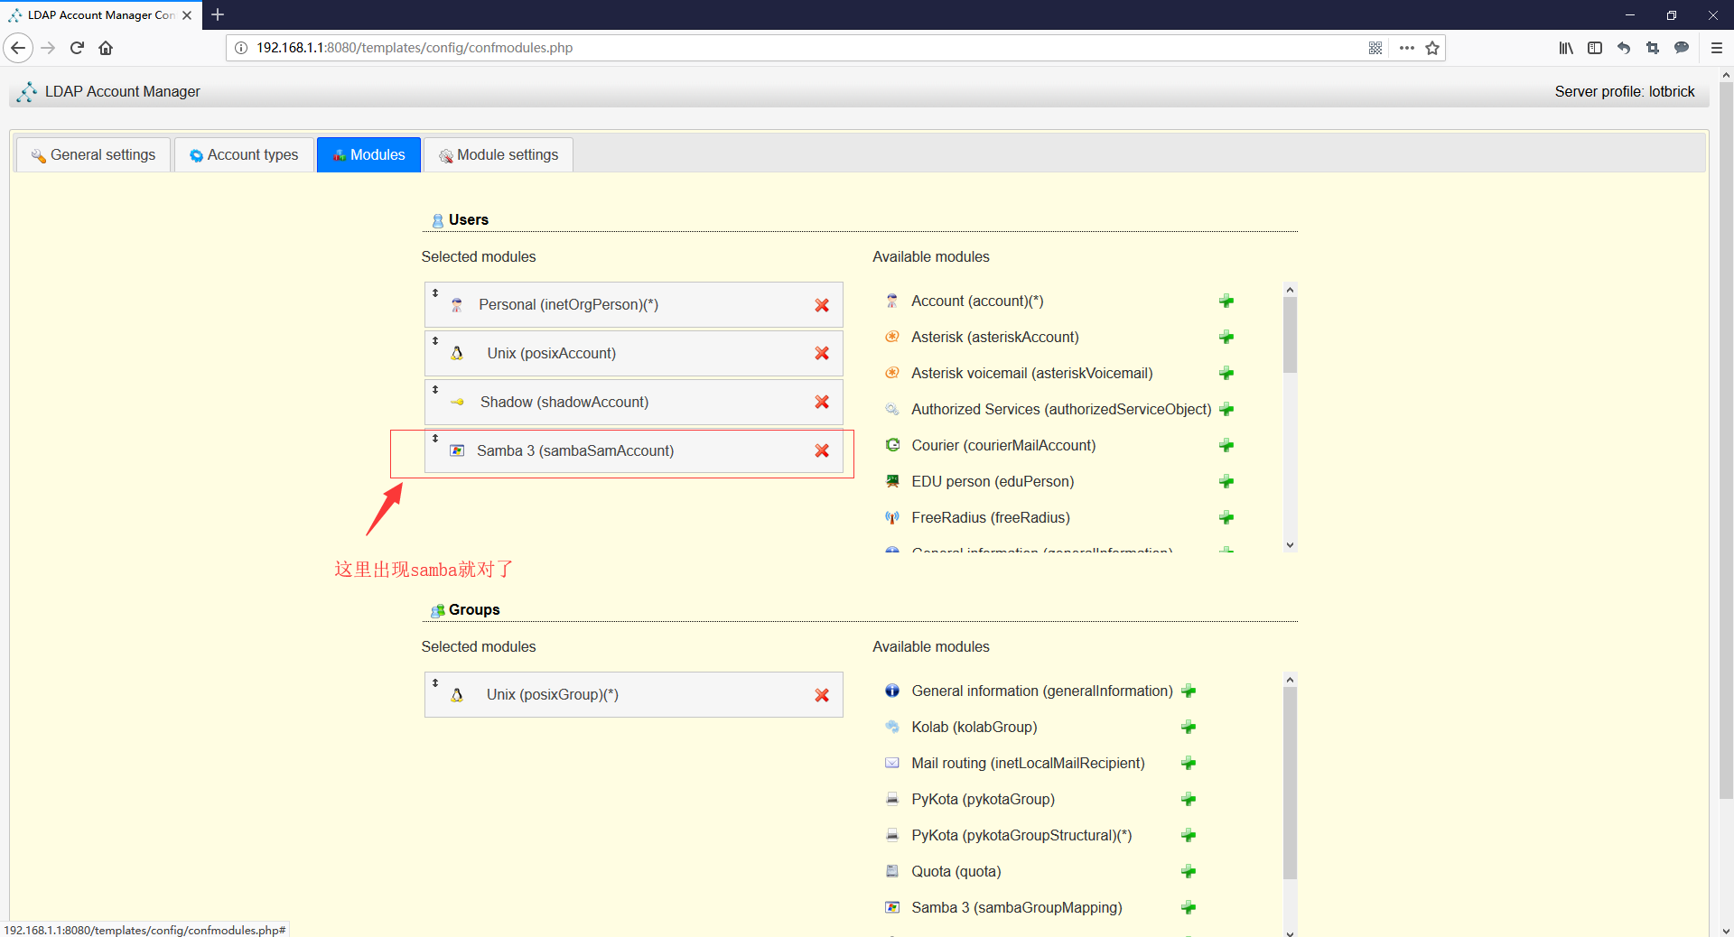The height and width of the screenshot is (937, 1734).
Task: Open the General settings tab
Action: [93, 155]
